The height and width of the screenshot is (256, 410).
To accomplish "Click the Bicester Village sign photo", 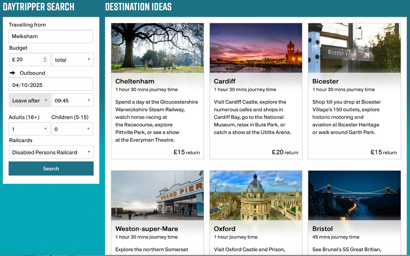I will (x=354, y=48).
